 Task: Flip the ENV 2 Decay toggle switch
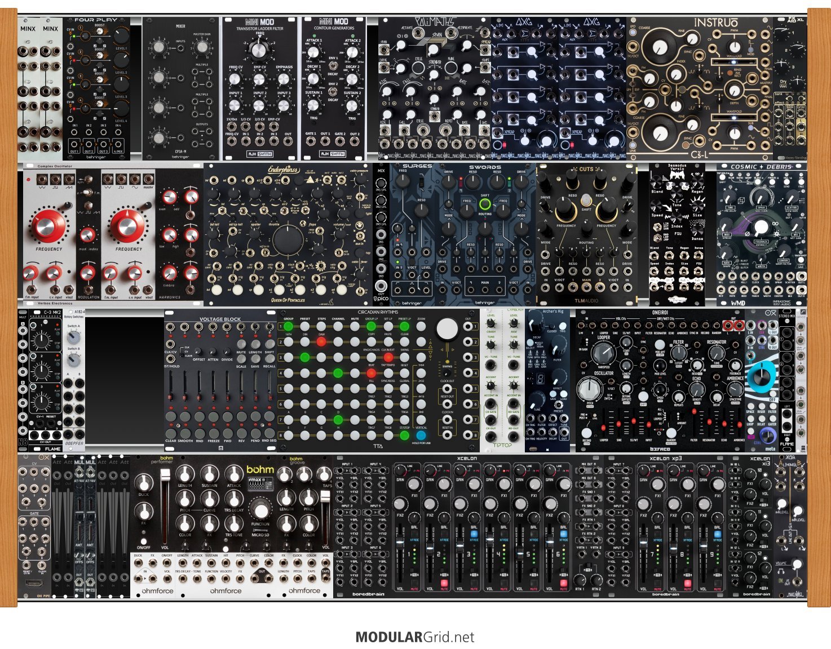pos(333,92)
